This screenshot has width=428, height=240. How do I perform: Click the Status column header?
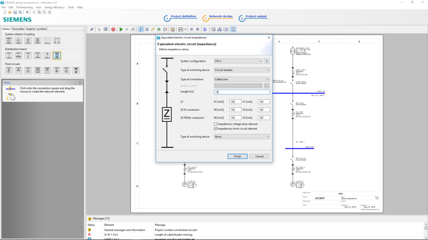pos(91,225)
